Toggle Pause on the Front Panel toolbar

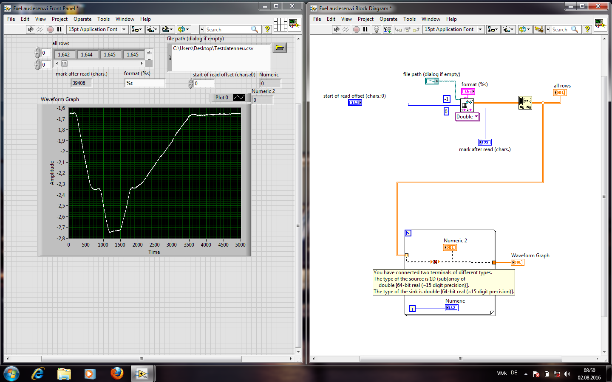coord(59,29)
